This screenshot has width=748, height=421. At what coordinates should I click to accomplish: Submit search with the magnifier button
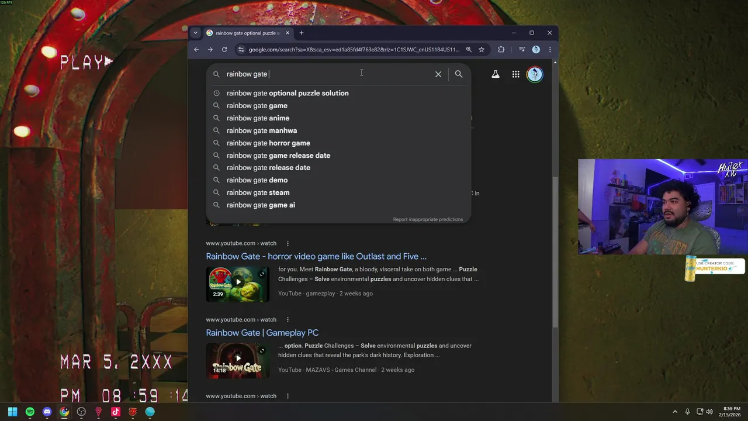pos(459,74)
